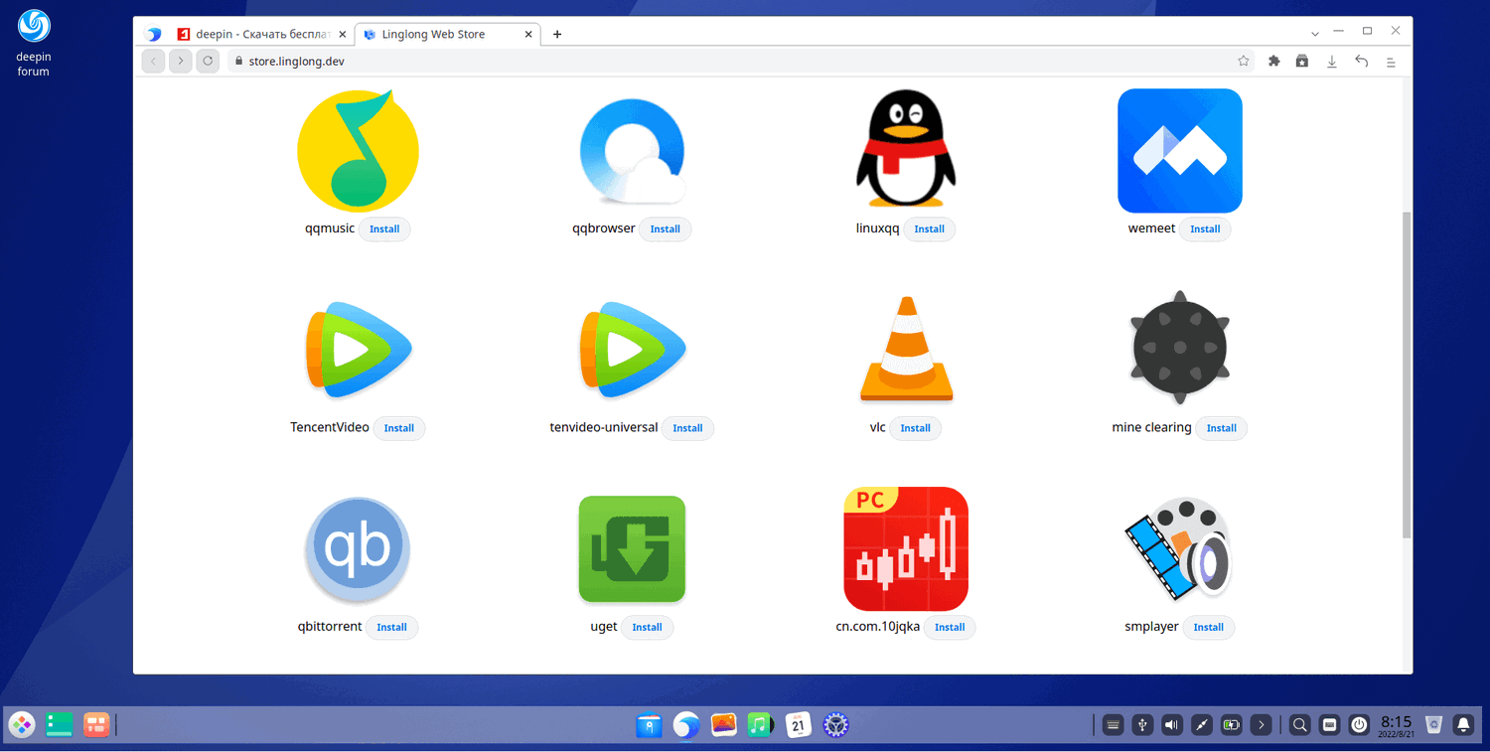Install vlc
Viewport: 1490px width, 752px height.
915,428
